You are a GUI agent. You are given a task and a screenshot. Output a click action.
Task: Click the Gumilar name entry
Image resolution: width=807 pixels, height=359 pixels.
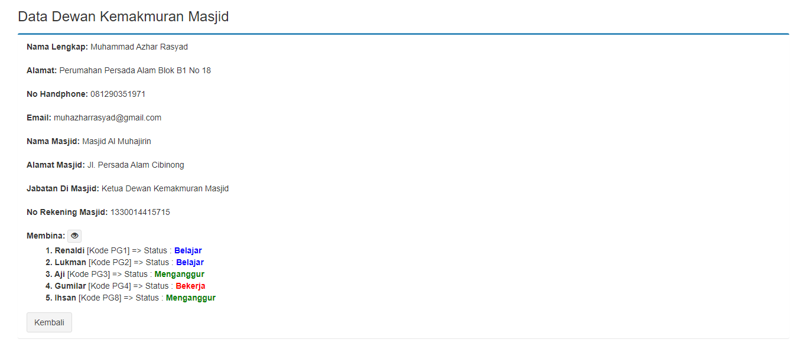pos(70,286)
